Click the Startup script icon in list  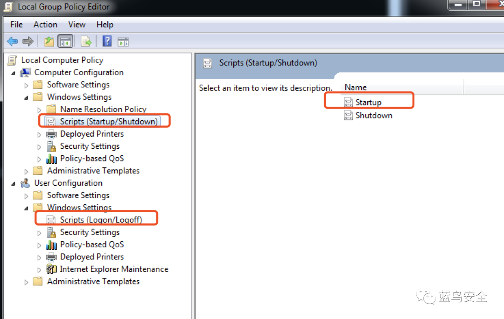click(349, 102)
